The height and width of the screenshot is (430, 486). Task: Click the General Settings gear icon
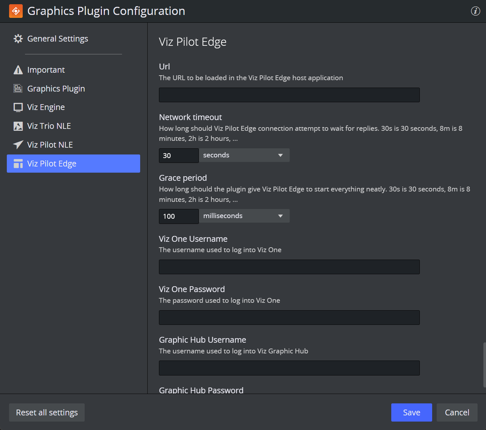tap(18, 39)
